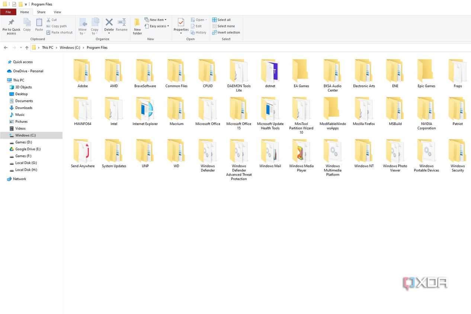Screen dimensions: 471x314
Task: Select the Internet Explorer folder
Action: (x=145, y=111)
